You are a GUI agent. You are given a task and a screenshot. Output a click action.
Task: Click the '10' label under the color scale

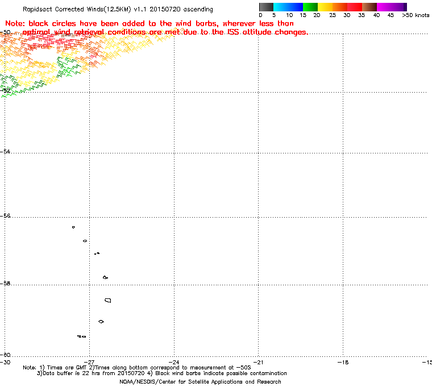[x=289, y=15]
